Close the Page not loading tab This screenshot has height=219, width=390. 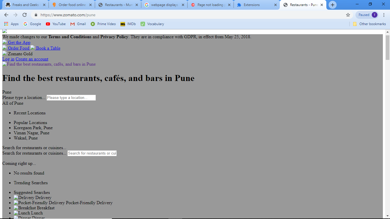tap(229, 5)
